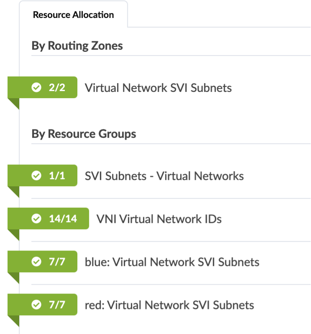Click the checkmark icon in the 1/1 badge

tap(37, 176)
